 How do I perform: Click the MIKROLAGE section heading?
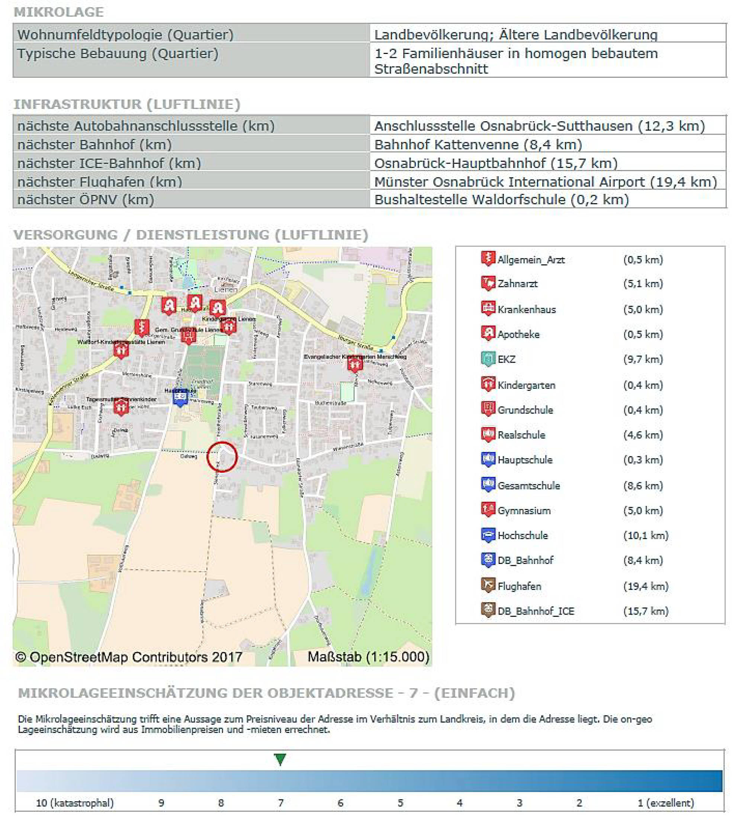click(59, 12)
